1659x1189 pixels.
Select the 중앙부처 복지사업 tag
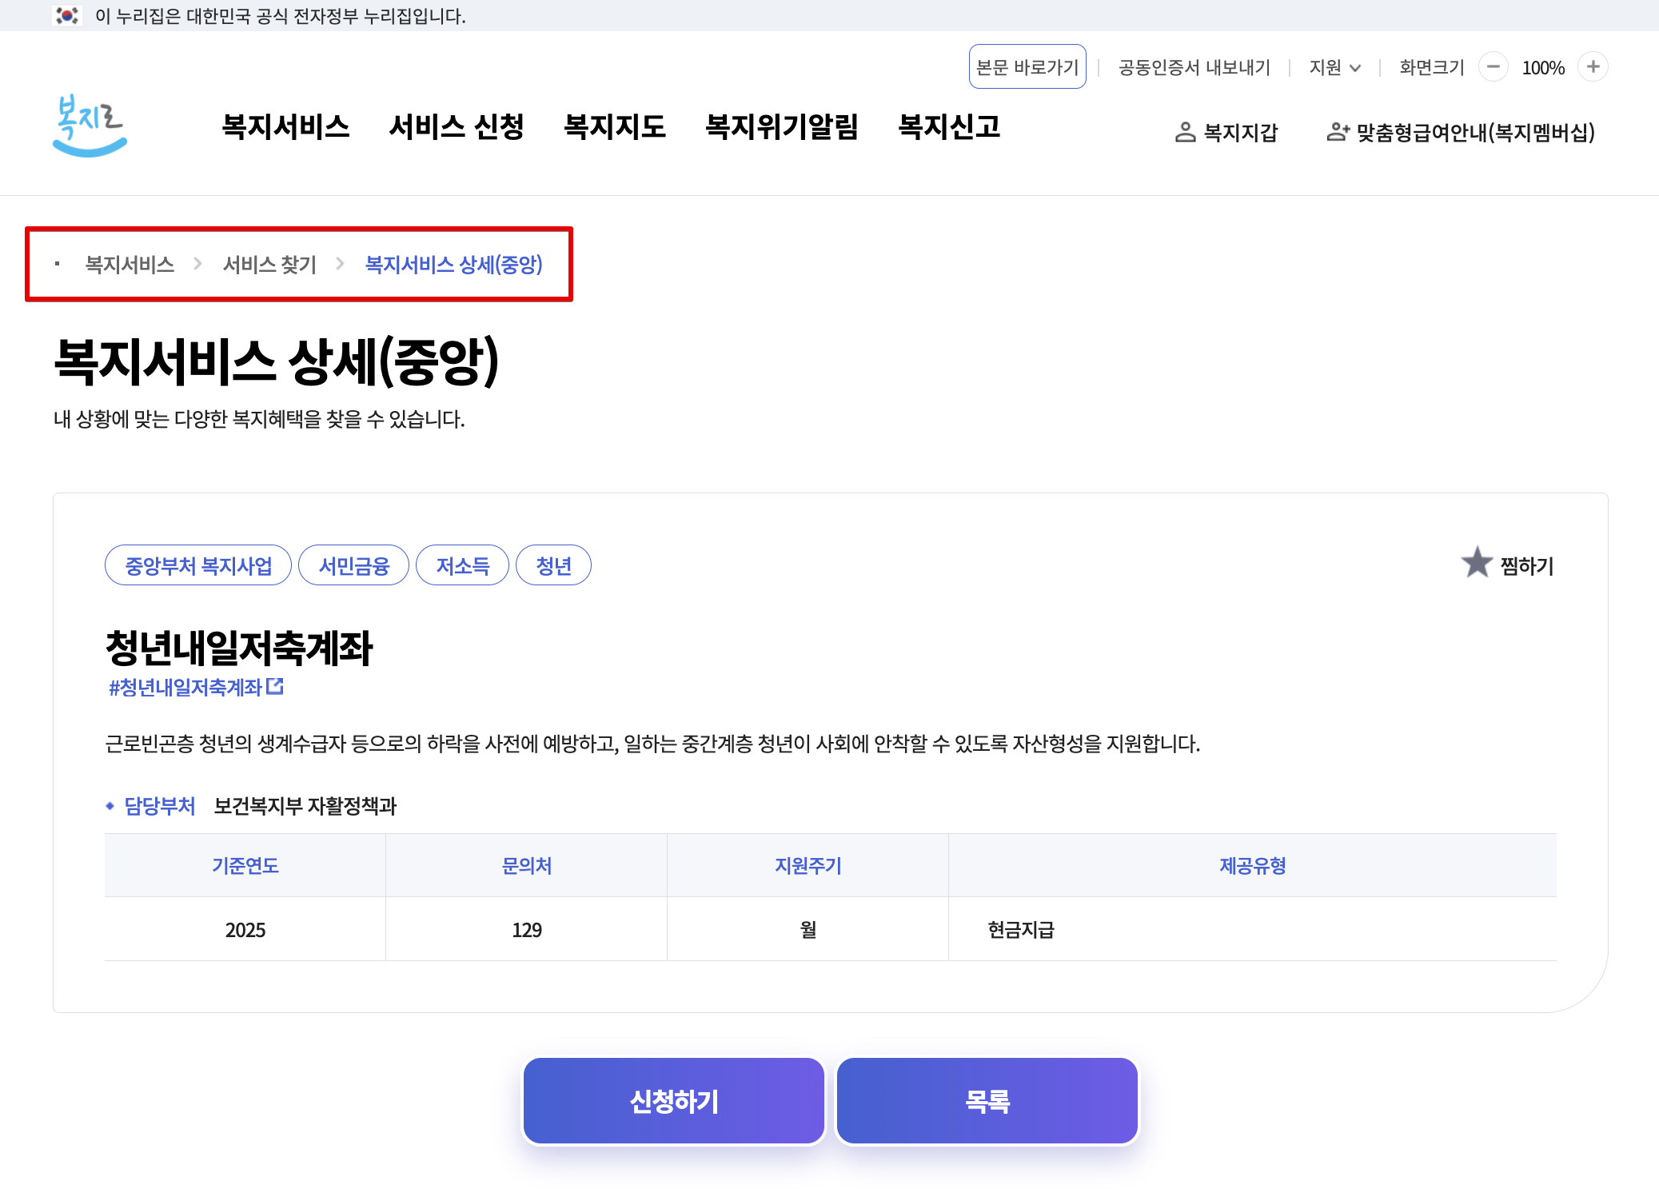(x=198, y=565)
